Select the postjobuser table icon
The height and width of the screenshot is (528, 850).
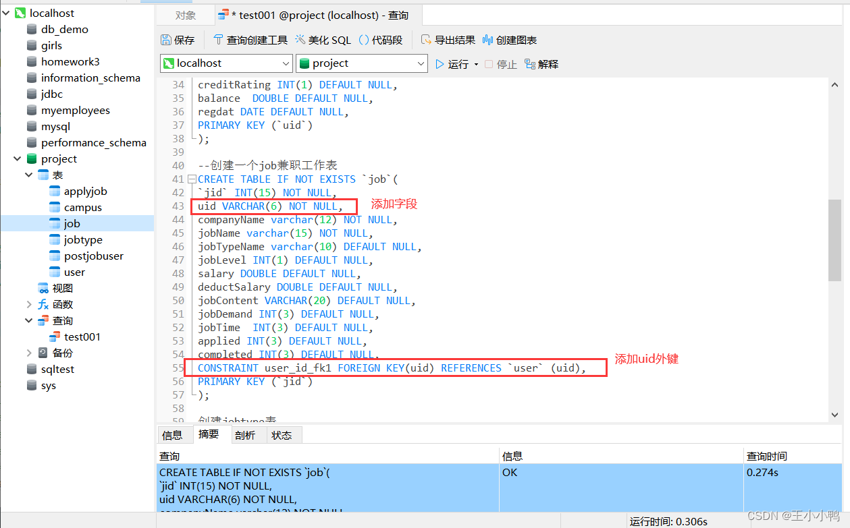[x=55, y=256]
